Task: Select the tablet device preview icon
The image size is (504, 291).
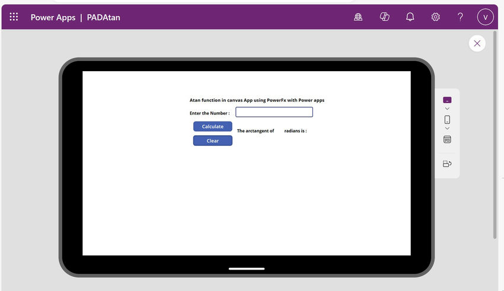Action: click(447, 100)
